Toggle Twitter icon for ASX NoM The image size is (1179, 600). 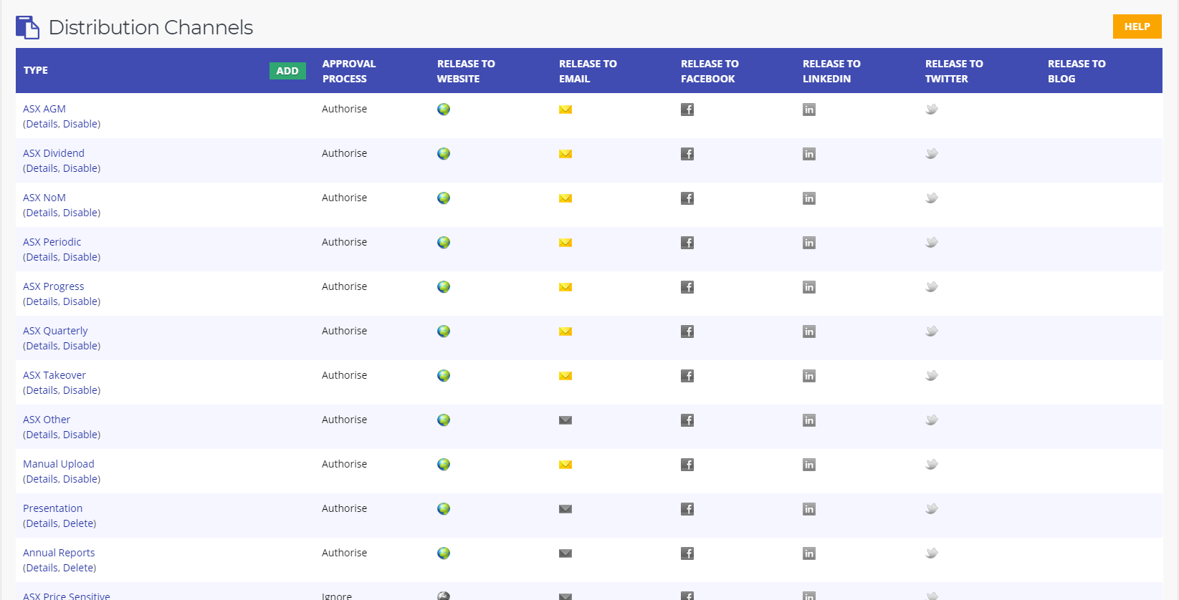pyautogui.click(x=932, y=198)
